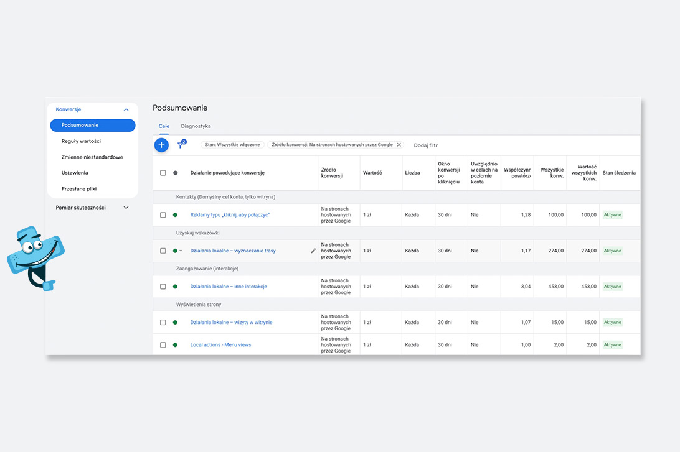Click green status dot for inne interakcje
680x452 pixels.
pos(175,287)
